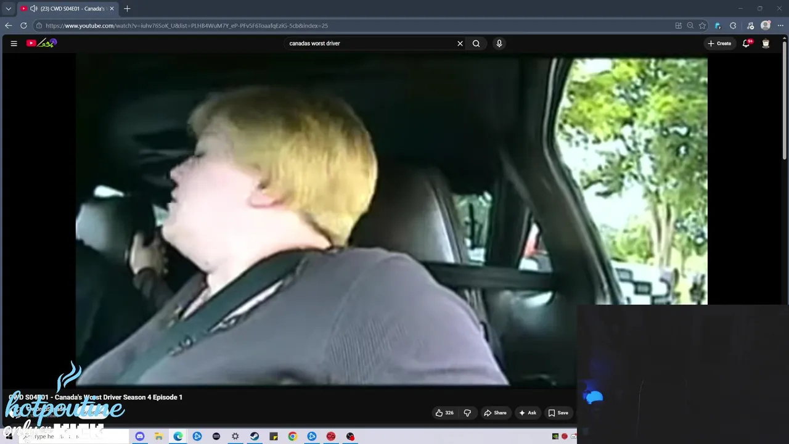Open the tab search dropdown arrow
The height and width of the screenshot is (444, 789).
pyautogui.click(x=8, y=9)
